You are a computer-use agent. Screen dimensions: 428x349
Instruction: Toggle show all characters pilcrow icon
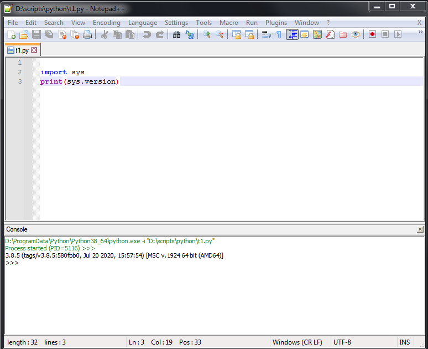click(279, 34)
